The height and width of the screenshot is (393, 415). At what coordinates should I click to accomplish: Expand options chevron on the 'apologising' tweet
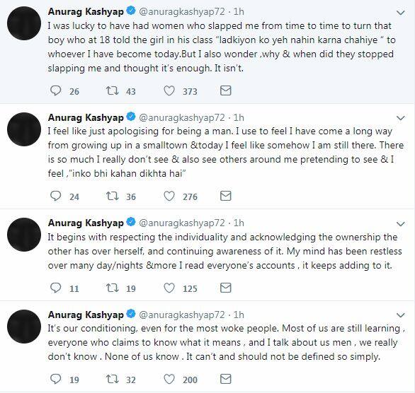coord(401,118)
